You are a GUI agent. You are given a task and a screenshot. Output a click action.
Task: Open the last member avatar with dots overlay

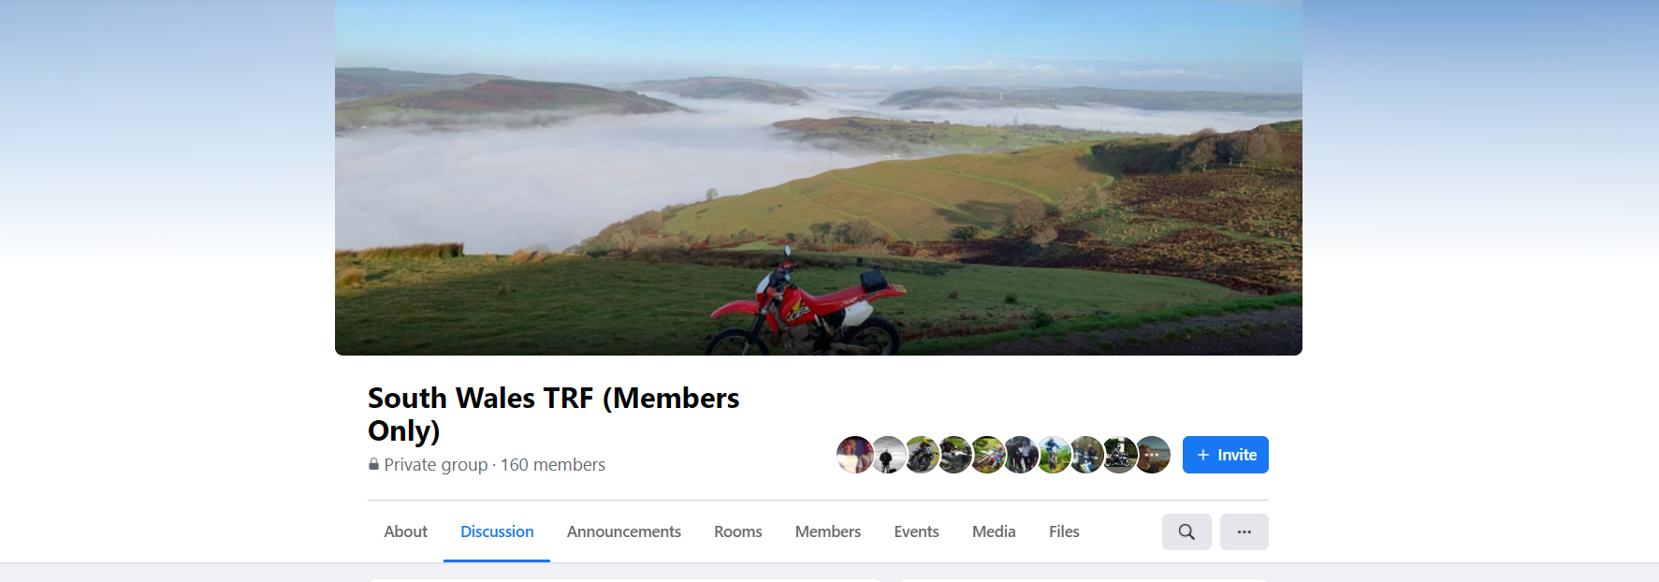click(1154, 455)
